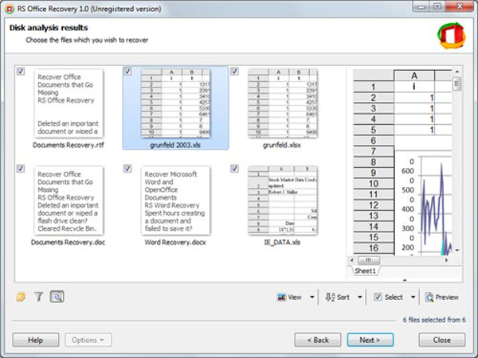Expand the Select dropdown arrow
478x358 pixels.
click(x=413, y=297)
